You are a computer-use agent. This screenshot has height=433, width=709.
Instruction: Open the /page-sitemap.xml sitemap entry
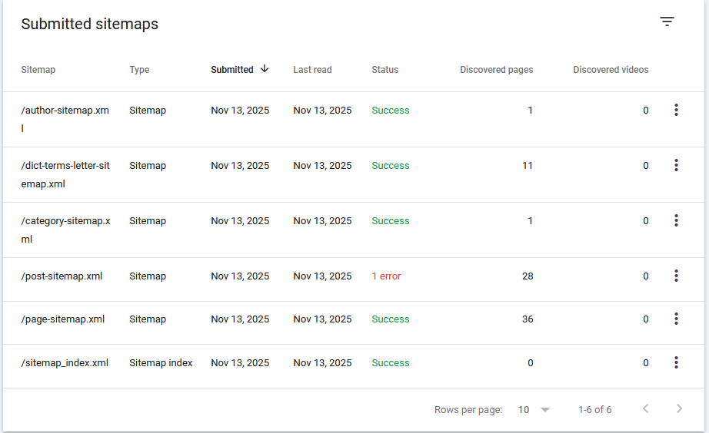tap(63, 319)
